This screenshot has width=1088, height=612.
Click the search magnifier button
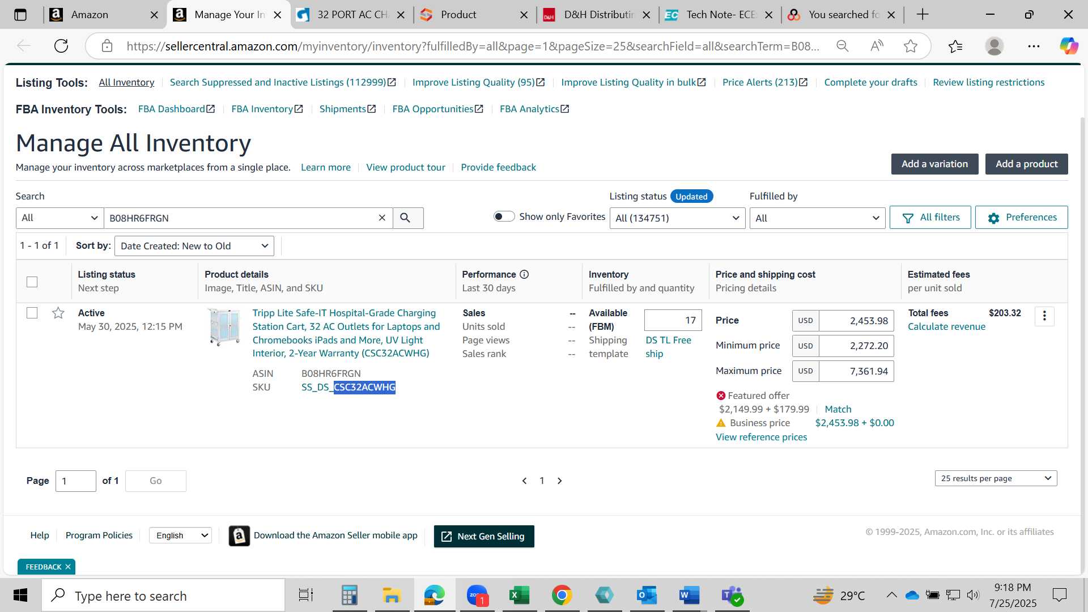pos(407,218)
